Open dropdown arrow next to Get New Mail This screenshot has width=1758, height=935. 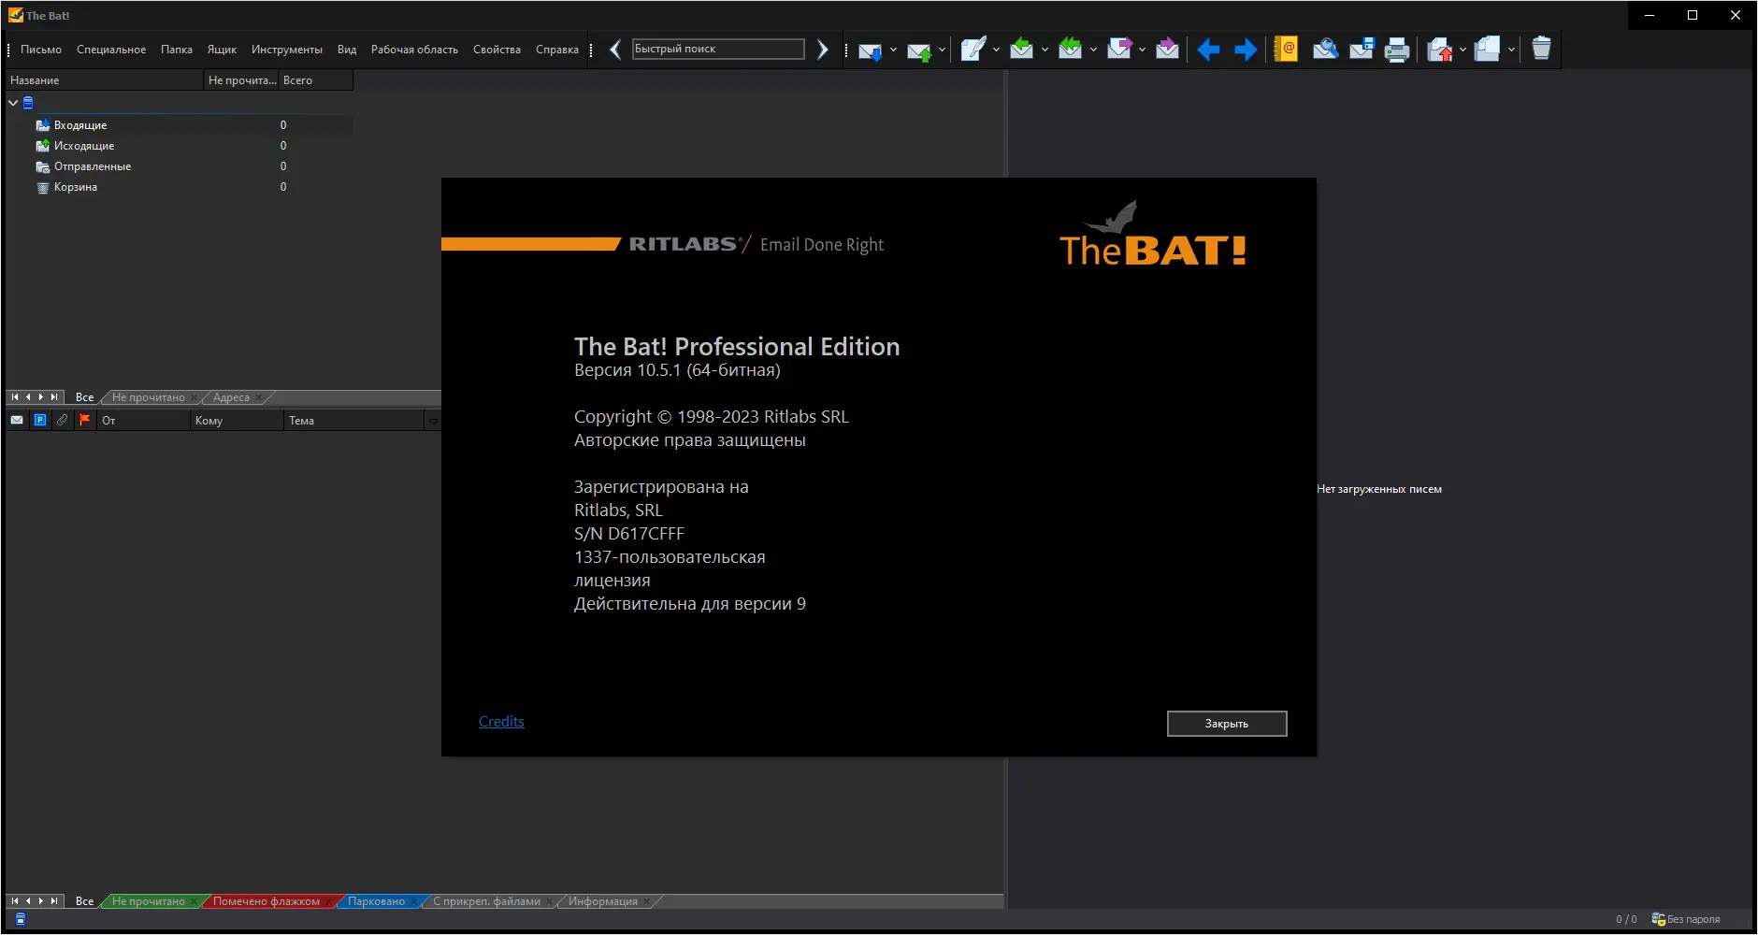click(893, 50)
